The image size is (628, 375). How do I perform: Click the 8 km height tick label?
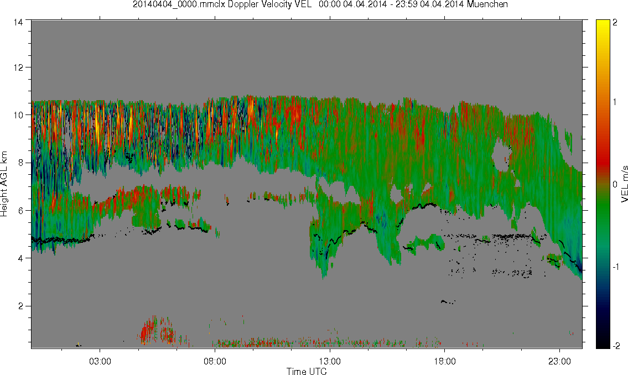click(x=21, y=163)
